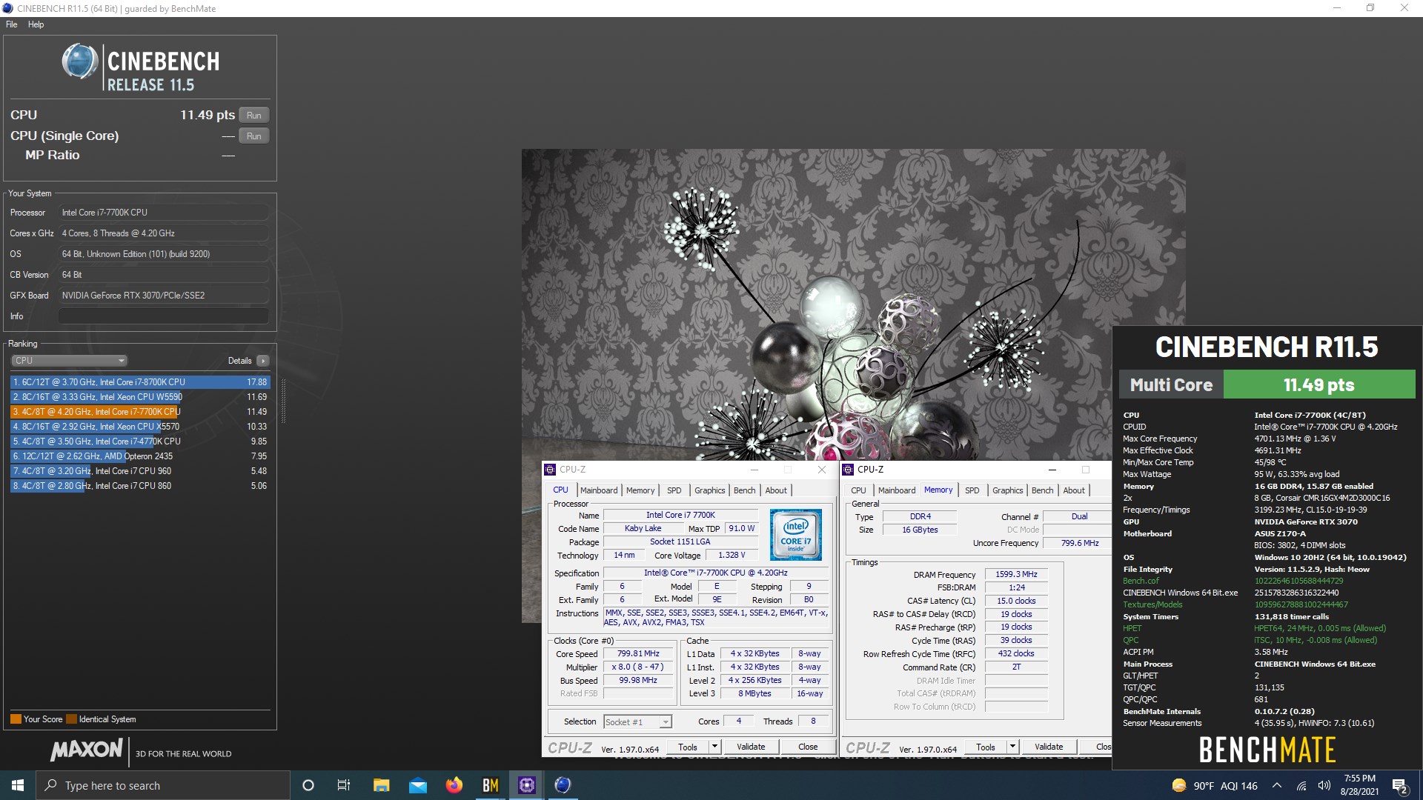Open CPU-Z taskbar icon
1423x800 pixels.
click(526, 785)
